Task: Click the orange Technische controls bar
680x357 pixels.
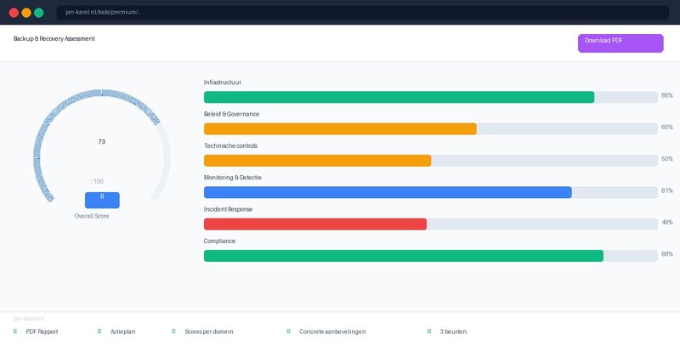Action: tap(317, 161)
